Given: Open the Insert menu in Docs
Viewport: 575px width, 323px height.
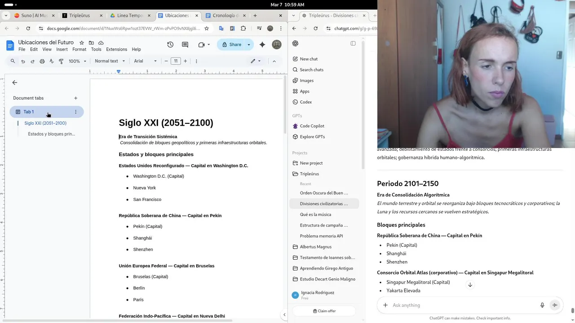Looking at the screenshot, I should [62, 49].
